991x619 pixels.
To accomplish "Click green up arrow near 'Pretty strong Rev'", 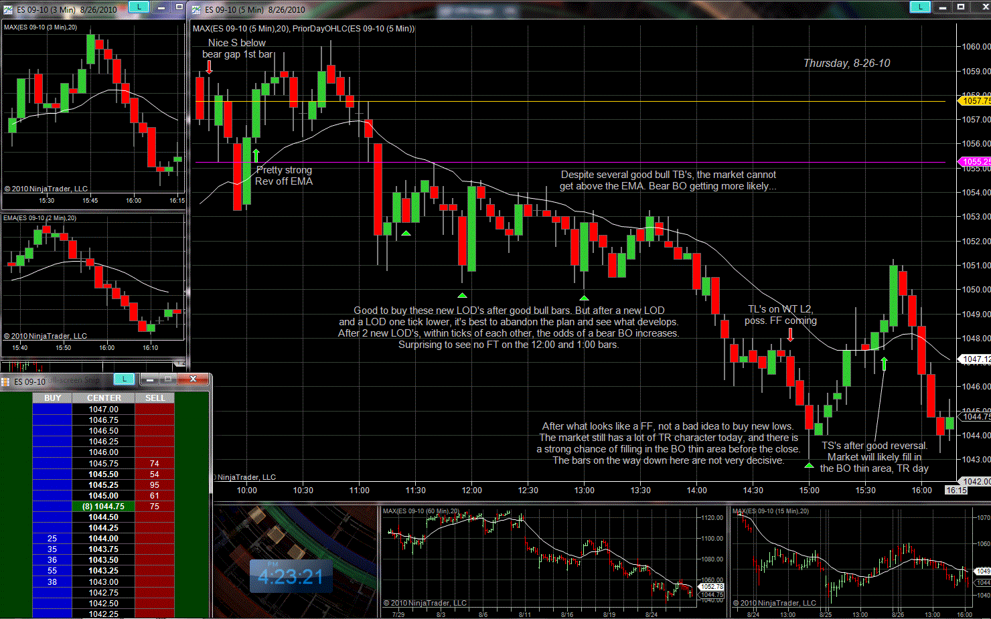I will (x=256, y=156).
